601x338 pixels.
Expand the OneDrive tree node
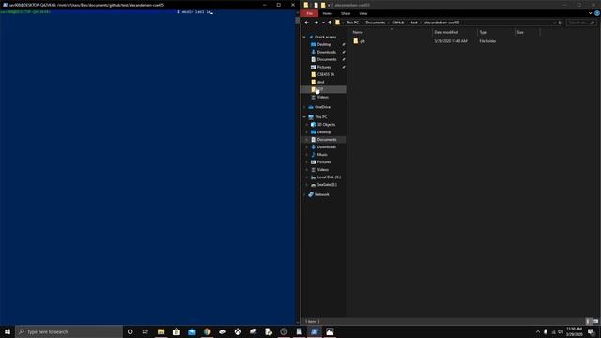click(x=304, y=107)
